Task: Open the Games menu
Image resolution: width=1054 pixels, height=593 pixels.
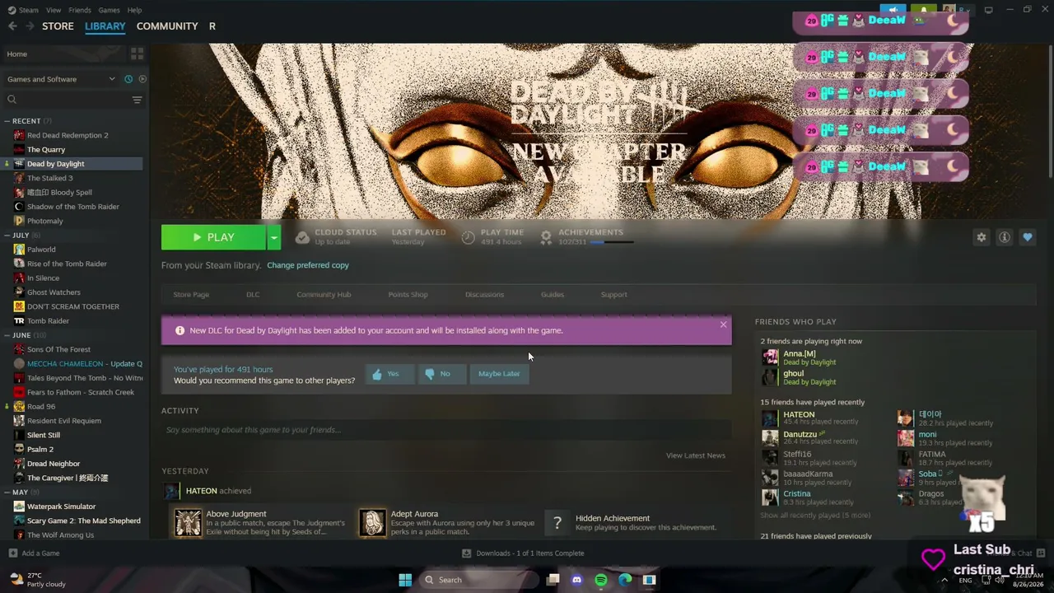Action: point(109,10)
